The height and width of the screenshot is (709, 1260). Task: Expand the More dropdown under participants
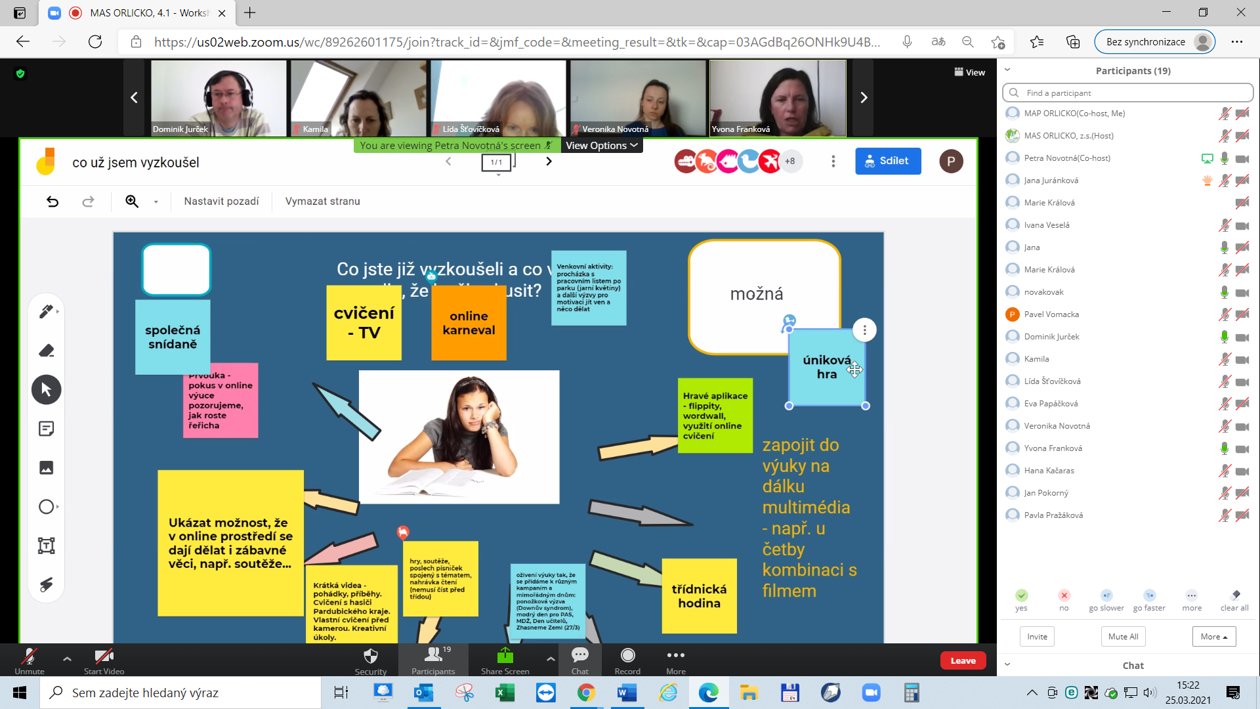[1213, 637]
